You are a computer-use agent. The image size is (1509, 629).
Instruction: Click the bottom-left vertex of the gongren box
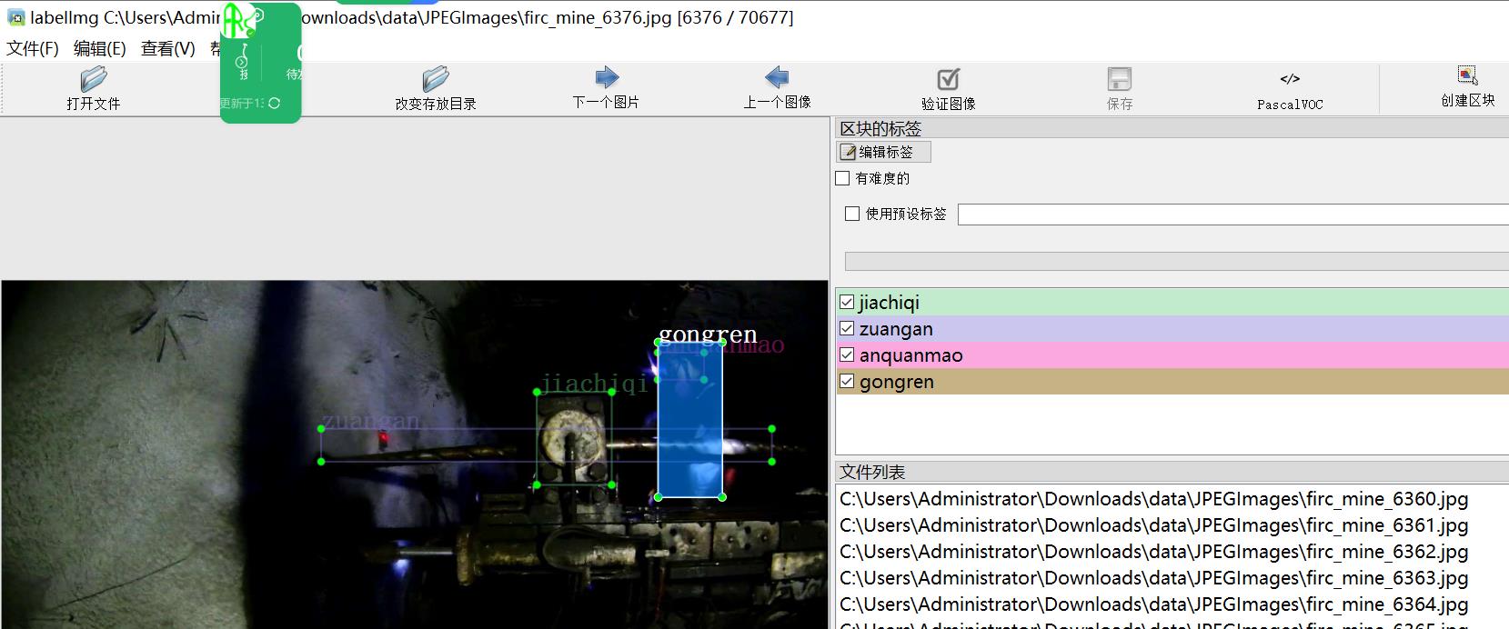658,497
